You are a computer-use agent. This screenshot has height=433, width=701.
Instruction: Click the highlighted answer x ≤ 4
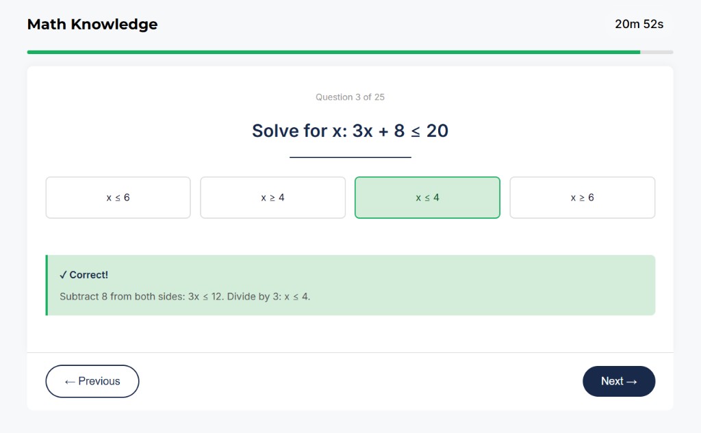click(427, 197)
